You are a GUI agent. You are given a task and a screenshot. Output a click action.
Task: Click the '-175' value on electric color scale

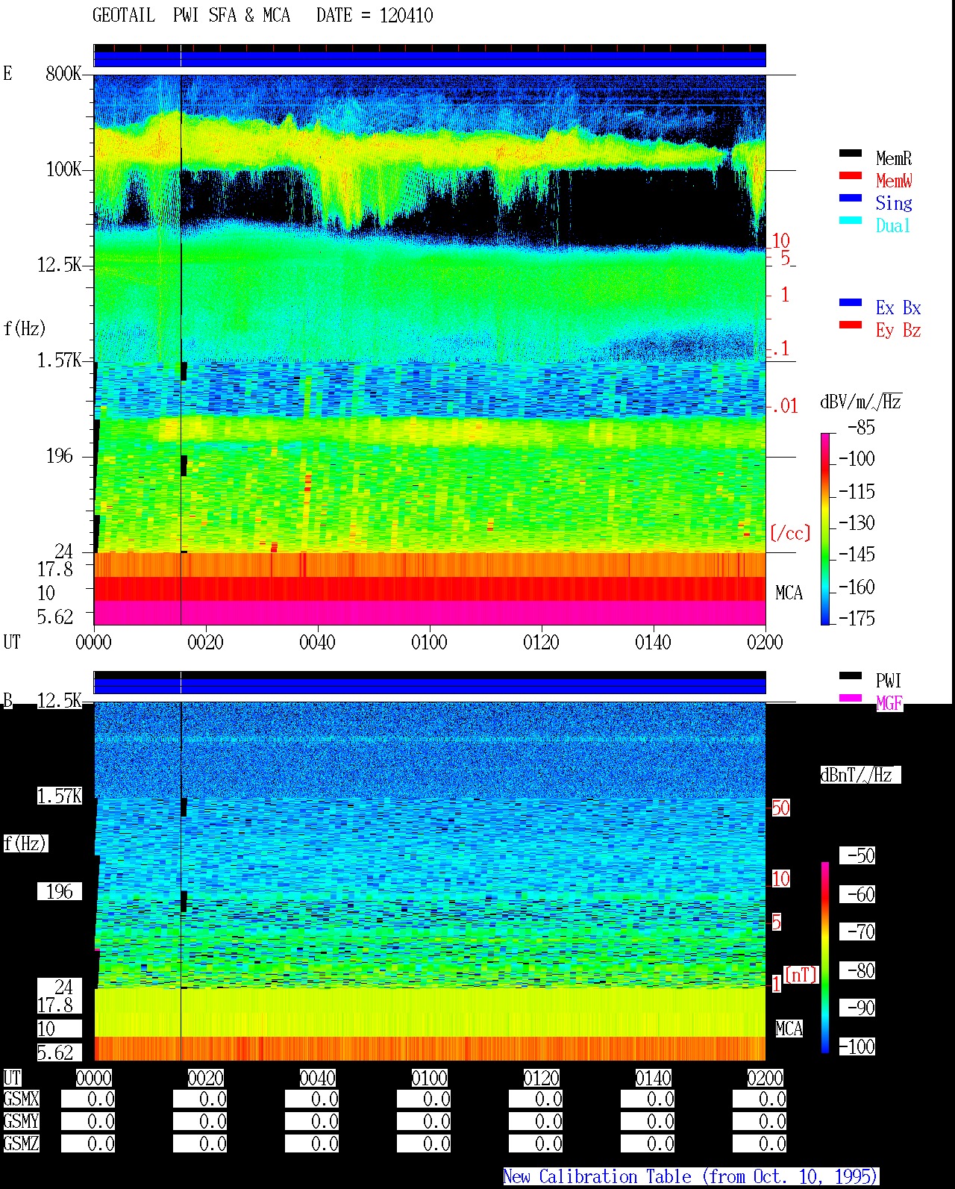[x=857, y=618]
